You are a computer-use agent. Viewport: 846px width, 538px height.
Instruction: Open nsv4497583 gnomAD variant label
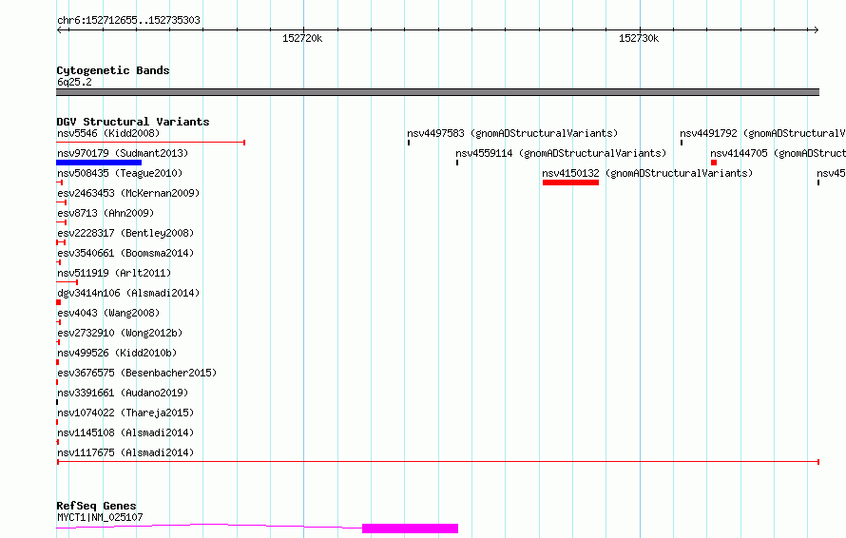click(512, 133)
